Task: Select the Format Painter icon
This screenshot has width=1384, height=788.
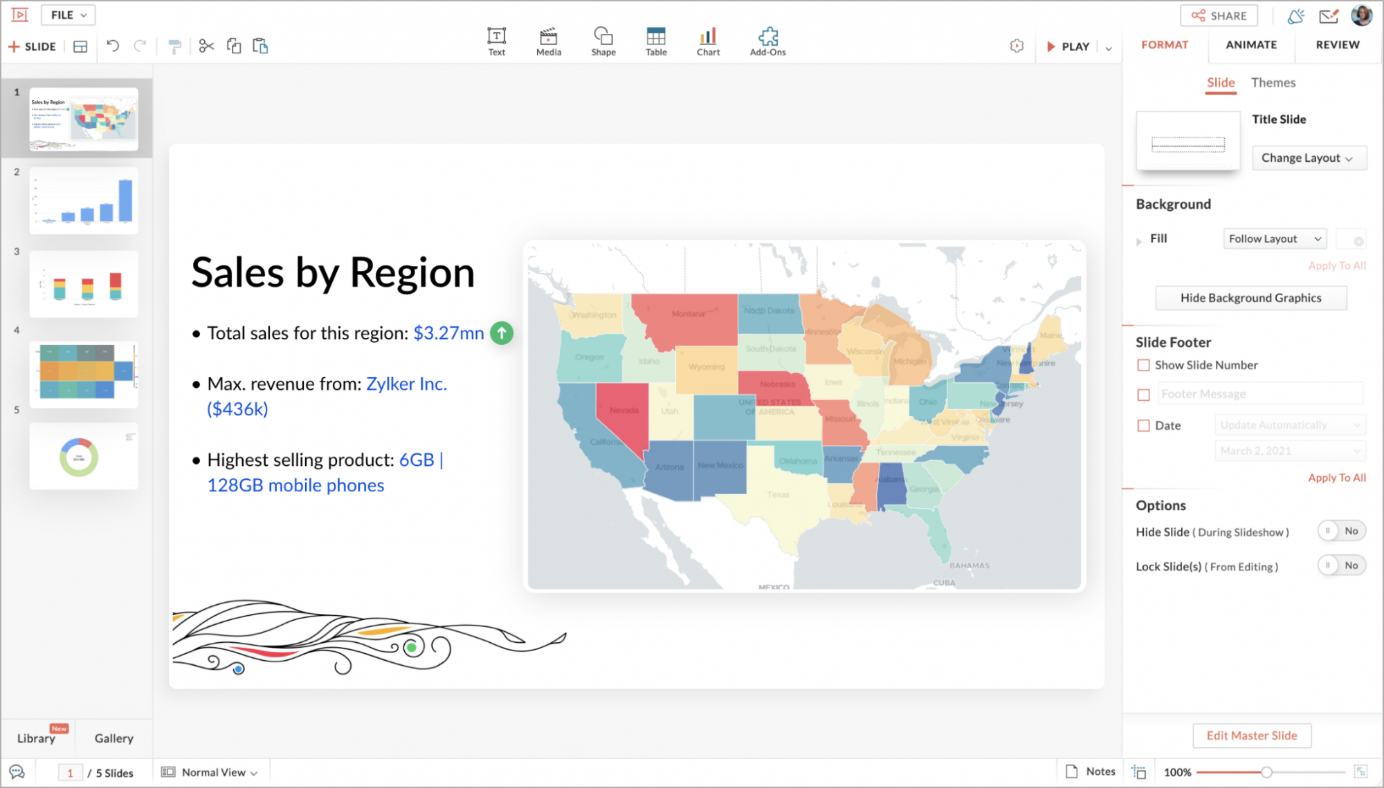Action: [174, 46]
